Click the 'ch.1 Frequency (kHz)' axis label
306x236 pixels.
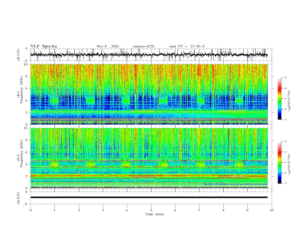pyautogui.click(x=20, y=89)
